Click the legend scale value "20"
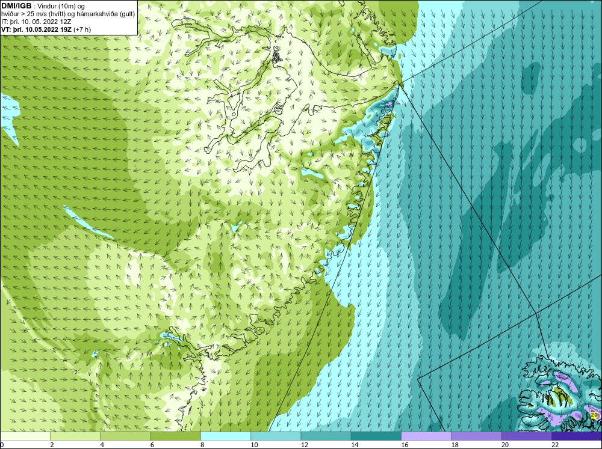Viewport: 602px width, 449px height. click(x=505, y=445)
